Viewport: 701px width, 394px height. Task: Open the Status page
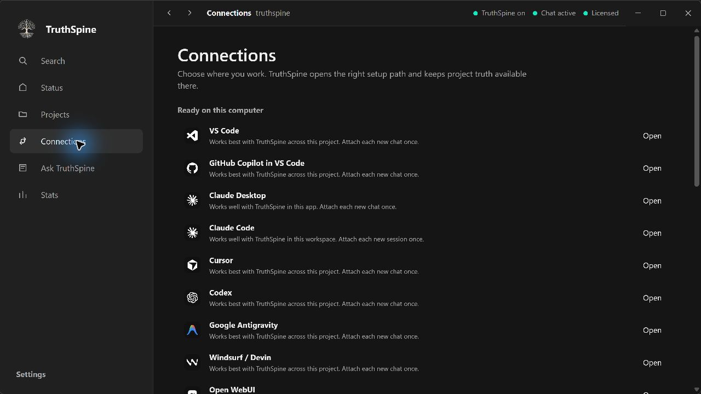[x=76, y=88]
